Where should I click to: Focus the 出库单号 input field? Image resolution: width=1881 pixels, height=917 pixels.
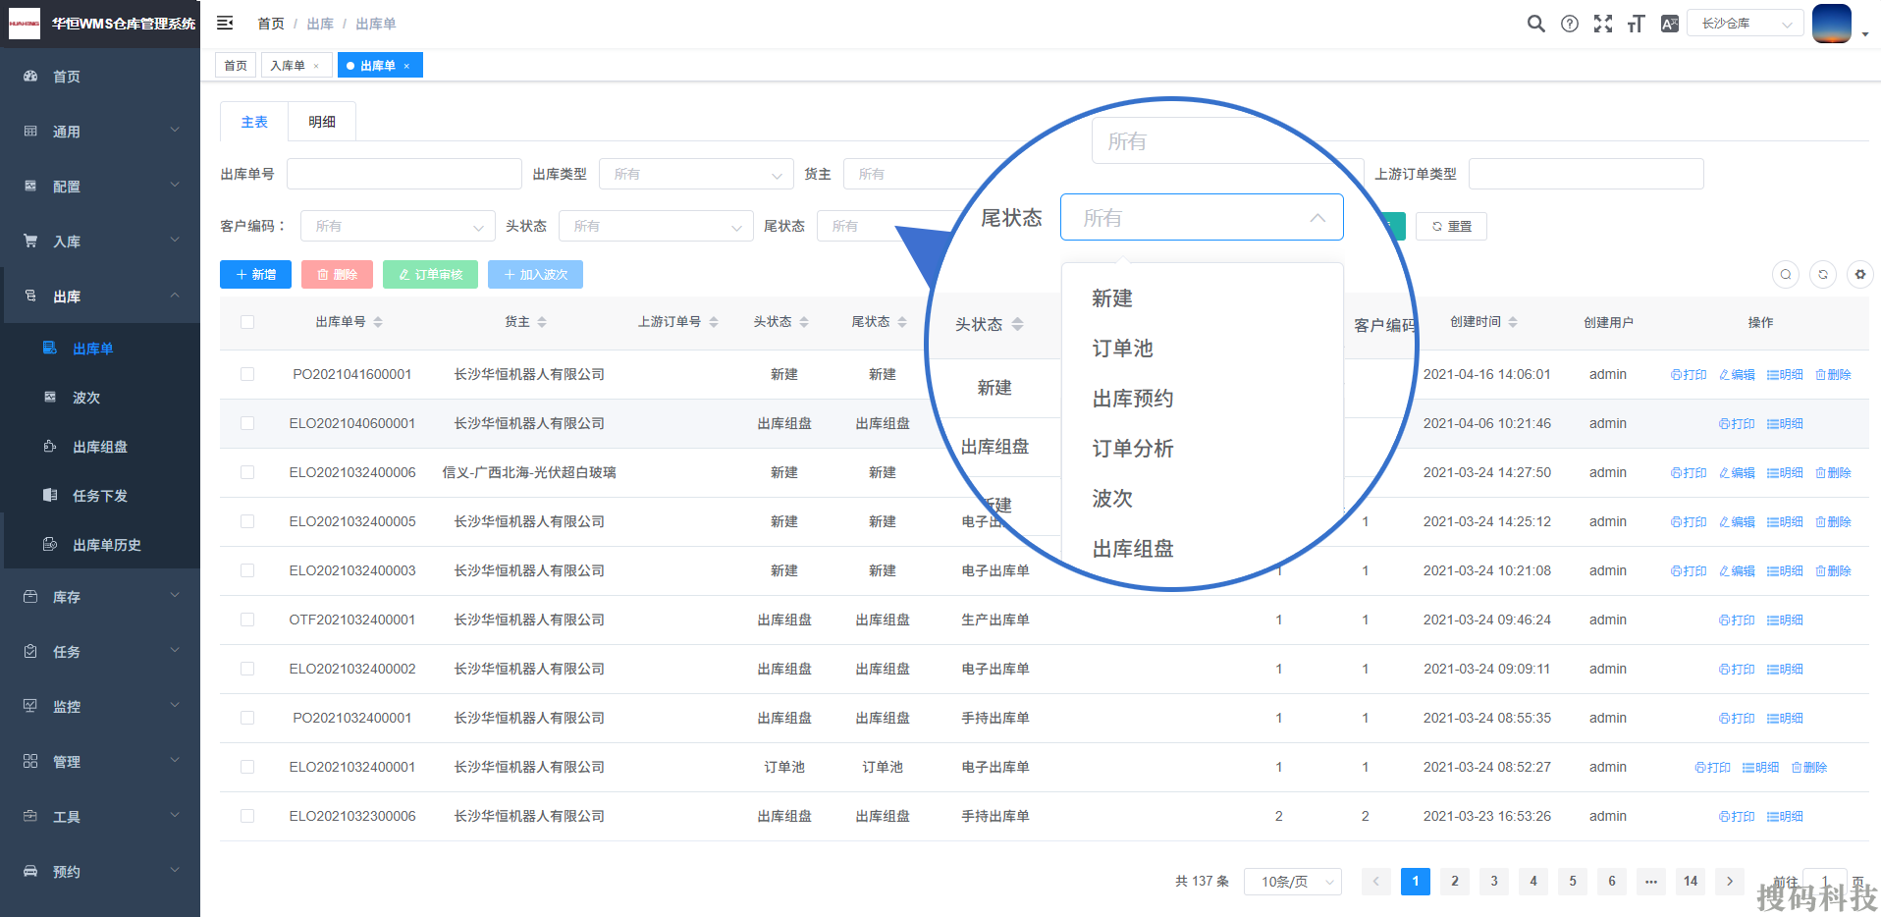(404, 174)
